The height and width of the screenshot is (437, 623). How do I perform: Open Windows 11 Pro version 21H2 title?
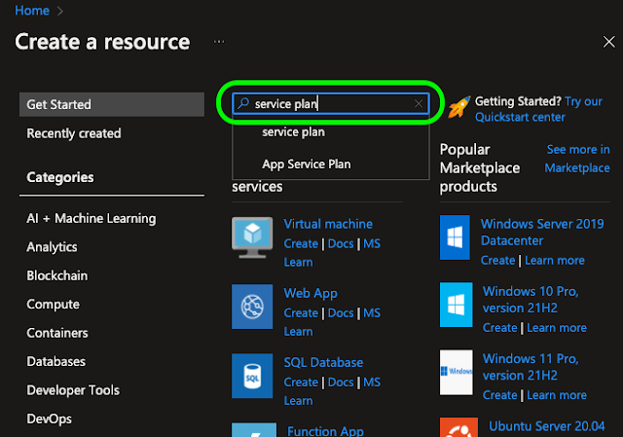click(x=531, y=367)
